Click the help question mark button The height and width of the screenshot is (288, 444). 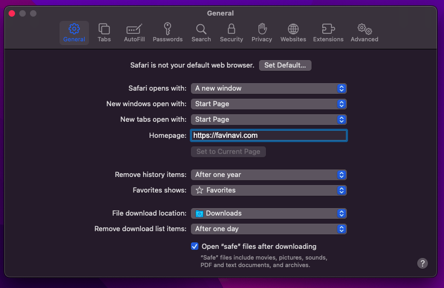(x=422, y=263)
